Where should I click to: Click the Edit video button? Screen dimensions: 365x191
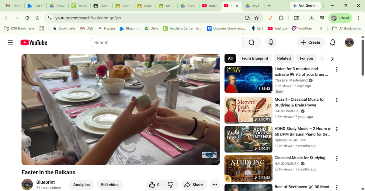click(x=110, y=185)
